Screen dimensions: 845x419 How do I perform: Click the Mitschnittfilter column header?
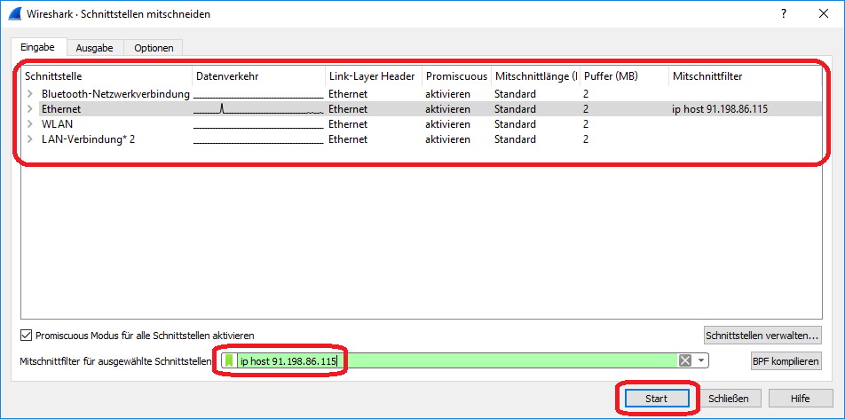(745, 76)
